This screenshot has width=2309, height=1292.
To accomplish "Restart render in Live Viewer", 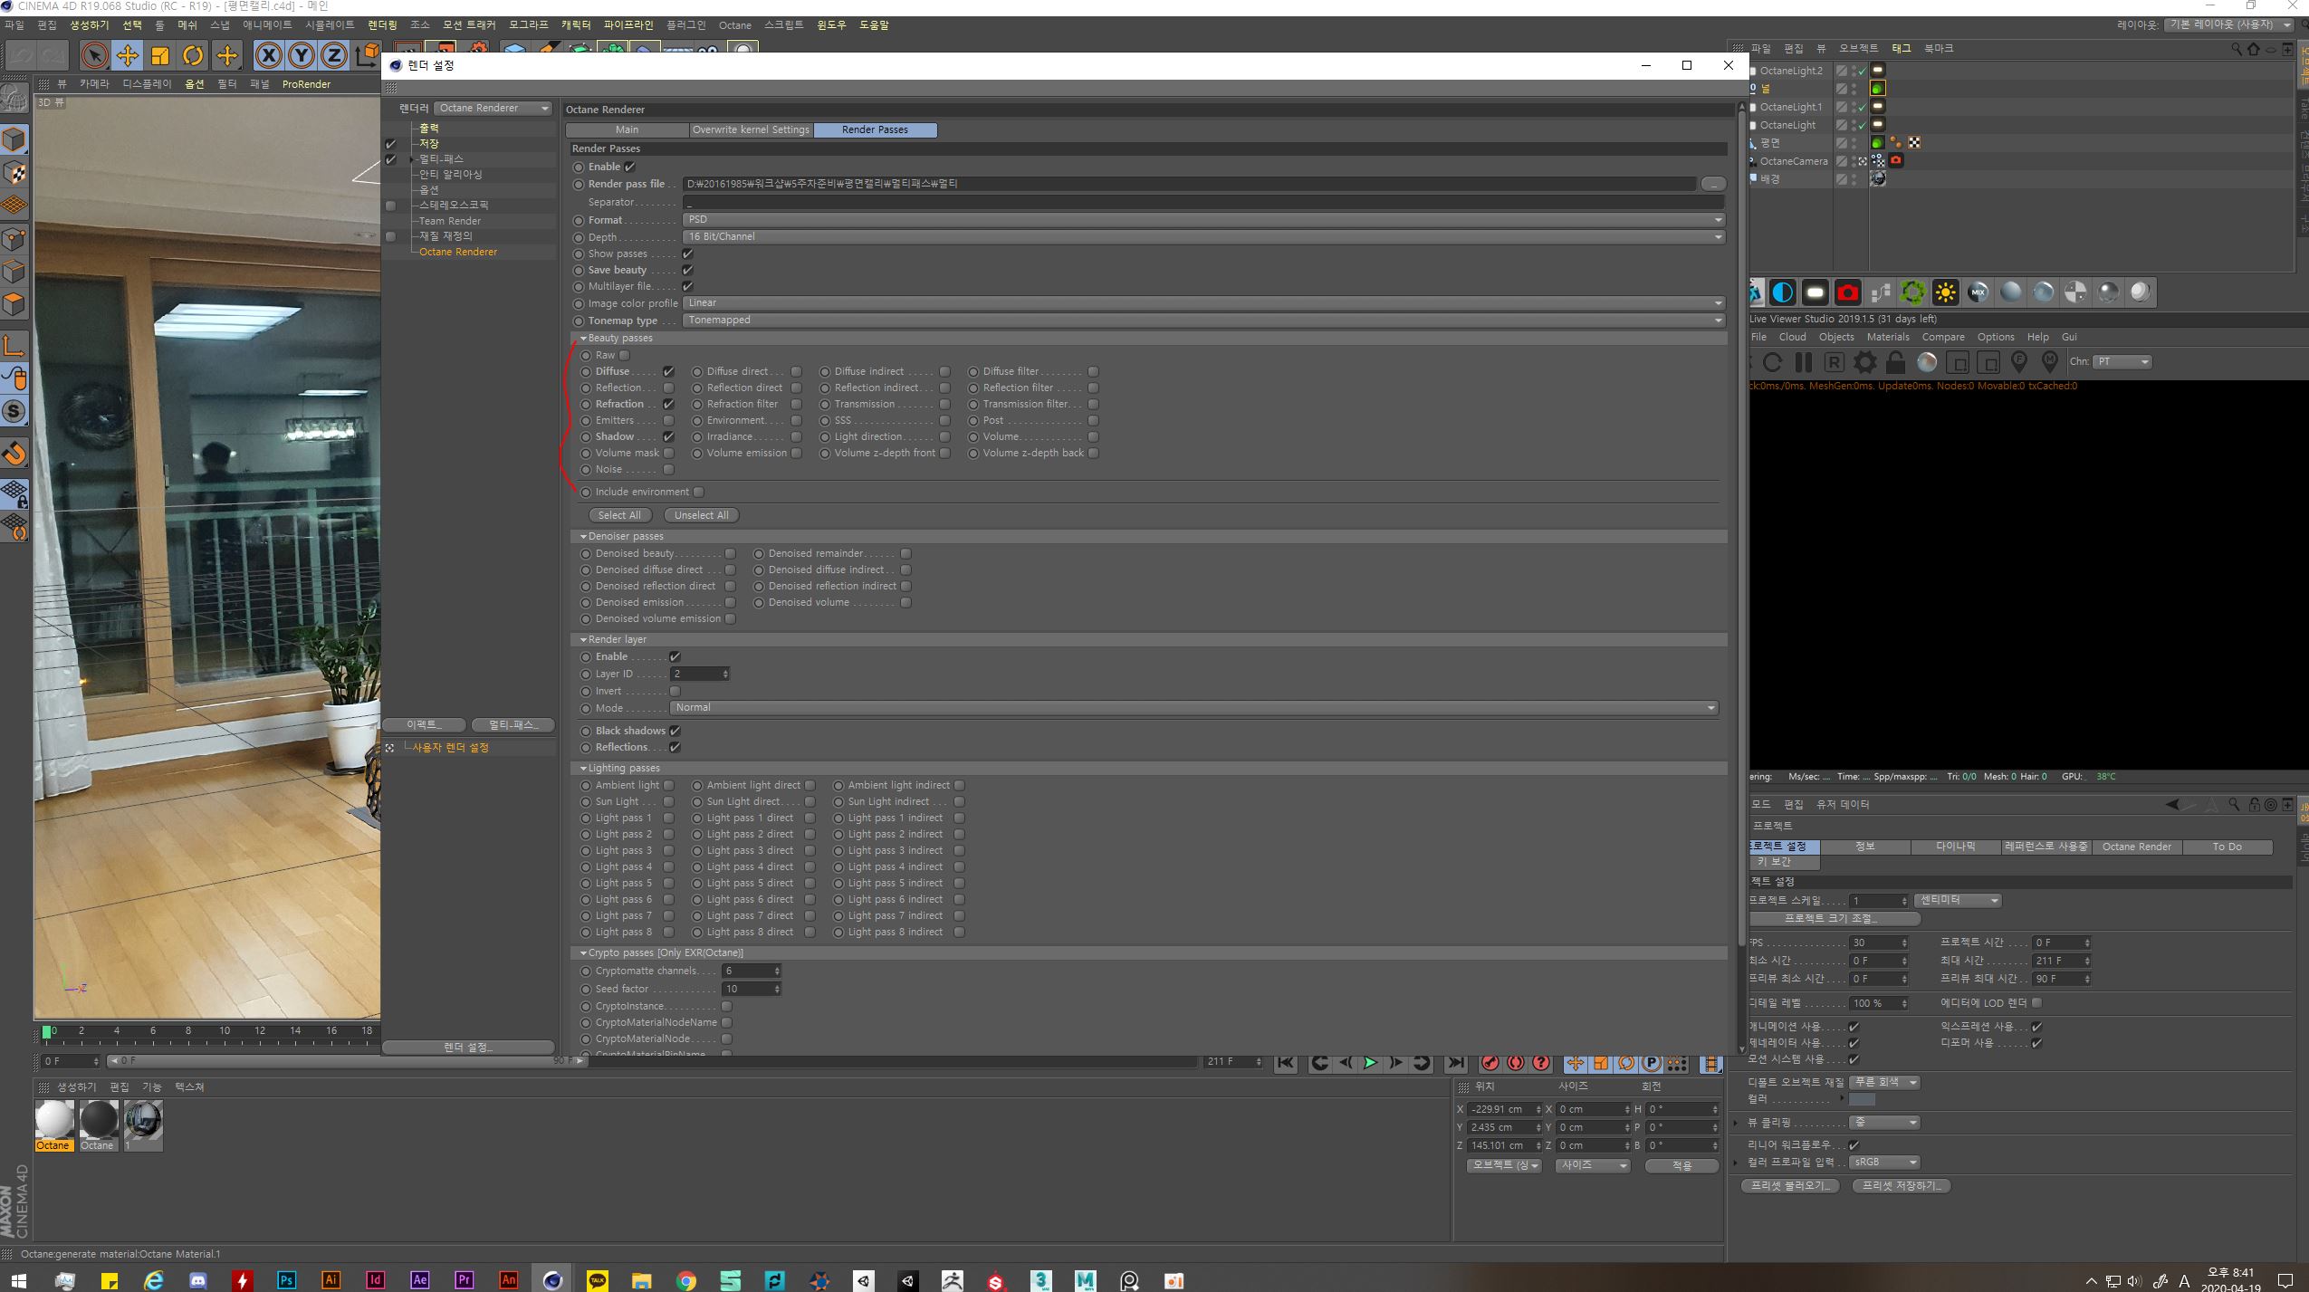I will click(x=1773, y=363).
